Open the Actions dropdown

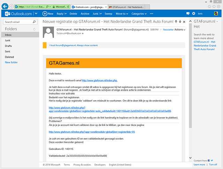(x=180, y=30)
